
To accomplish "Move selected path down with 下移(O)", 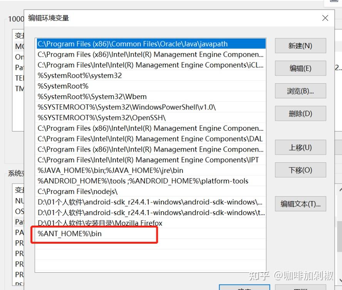I will [300, 170].
